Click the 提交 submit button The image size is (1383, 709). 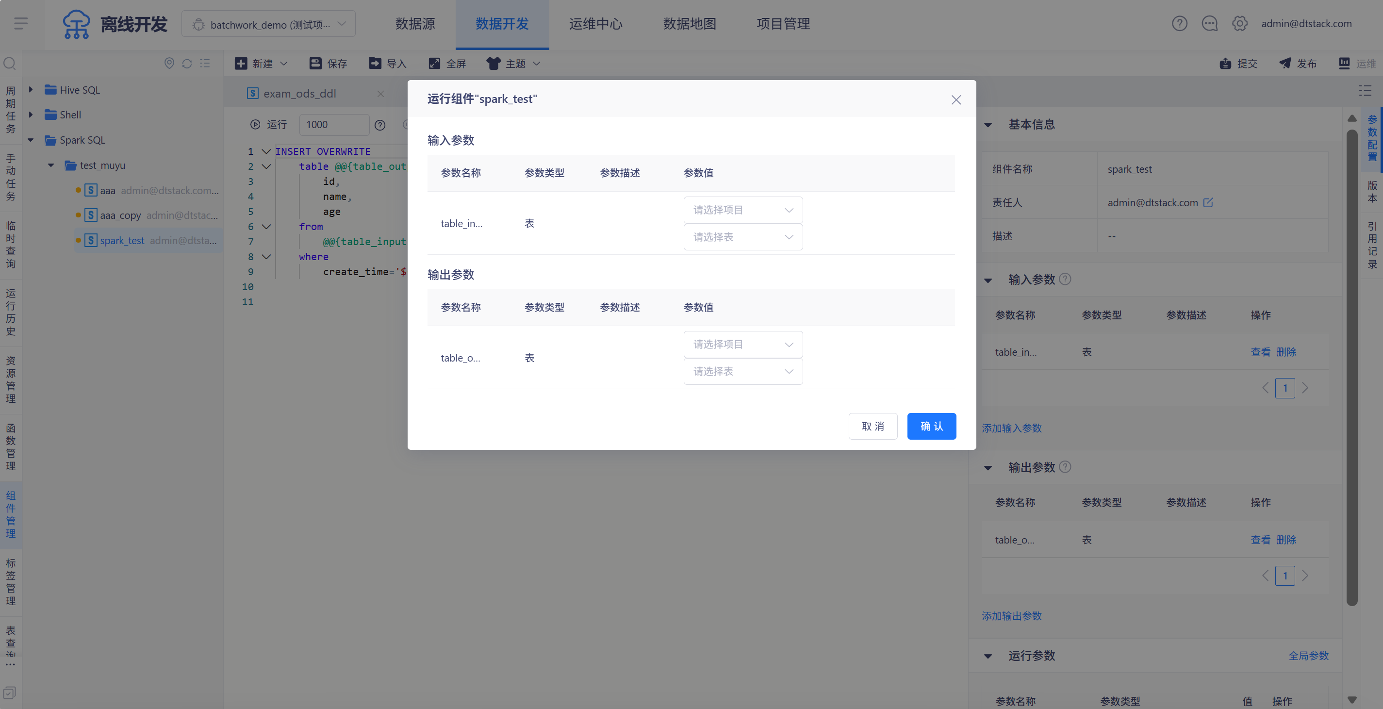click(1238, 64)
